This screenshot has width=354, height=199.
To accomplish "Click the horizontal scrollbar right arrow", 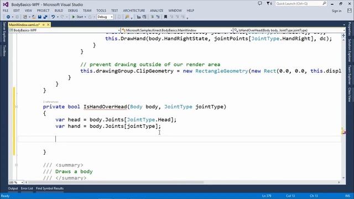I will click(x=339, y=182).
